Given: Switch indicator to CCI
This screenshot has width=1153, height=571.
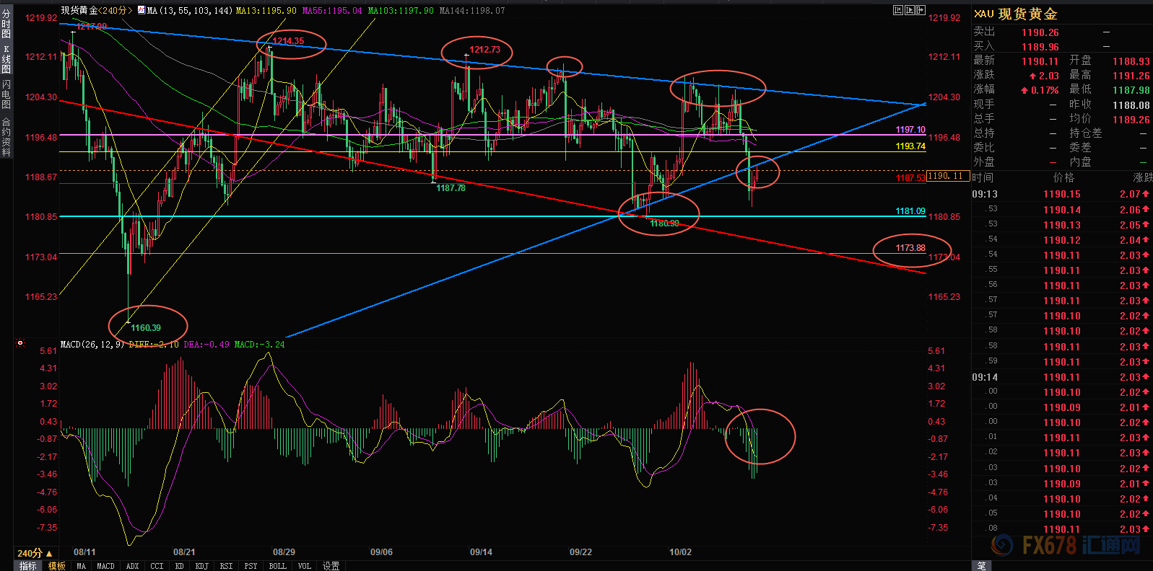Looking at the screenshot, I should [157, 566].
